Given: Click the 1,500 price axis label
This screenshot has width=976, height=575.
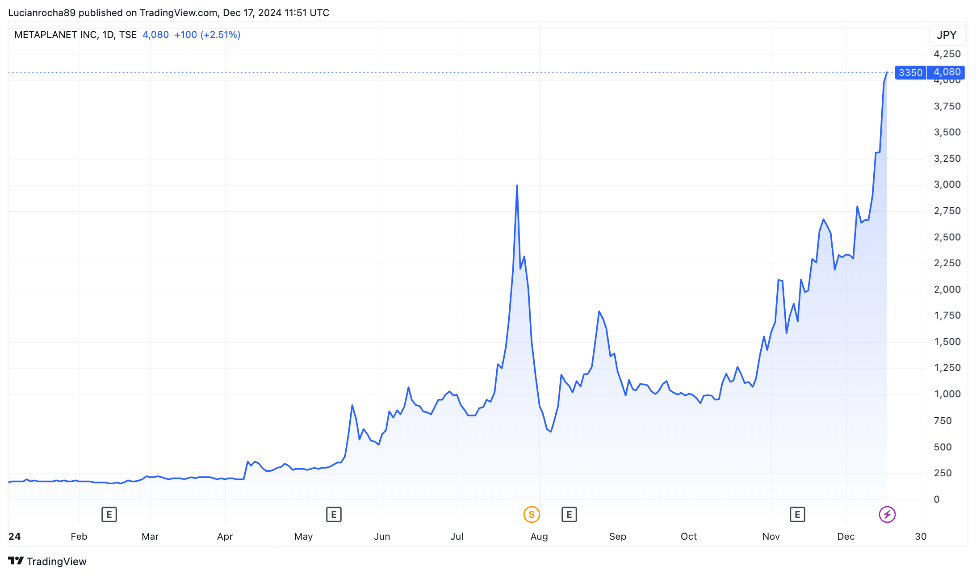Looking at the screenshot, I should coord(947,341).
